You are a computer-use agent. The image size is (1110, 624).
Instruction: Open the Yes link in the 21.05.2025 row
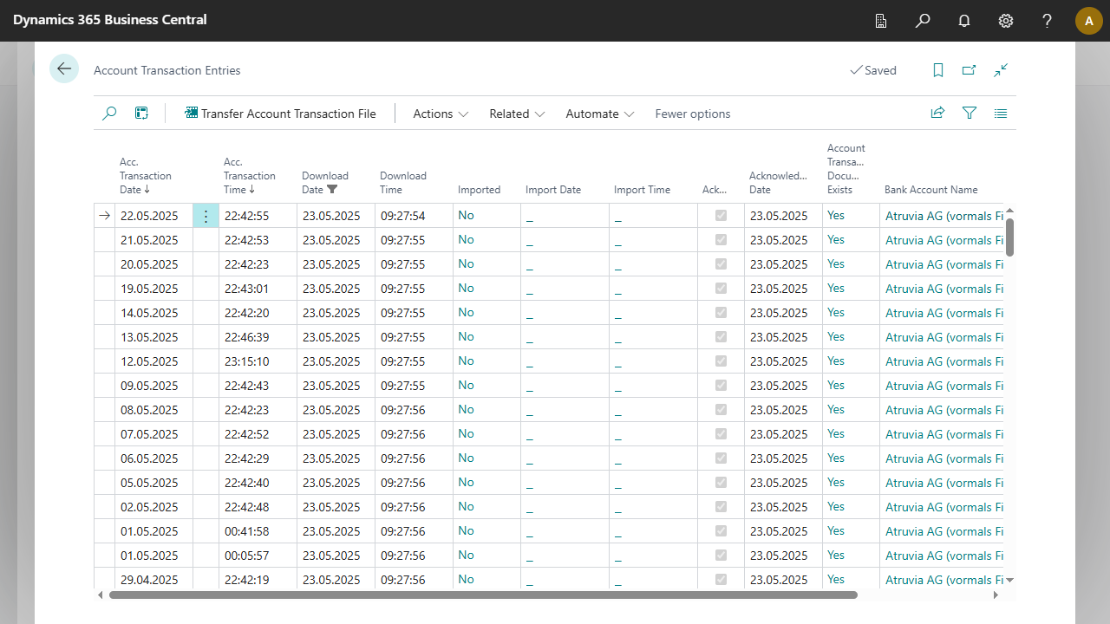pyautogui.click(x=836, y=240)
